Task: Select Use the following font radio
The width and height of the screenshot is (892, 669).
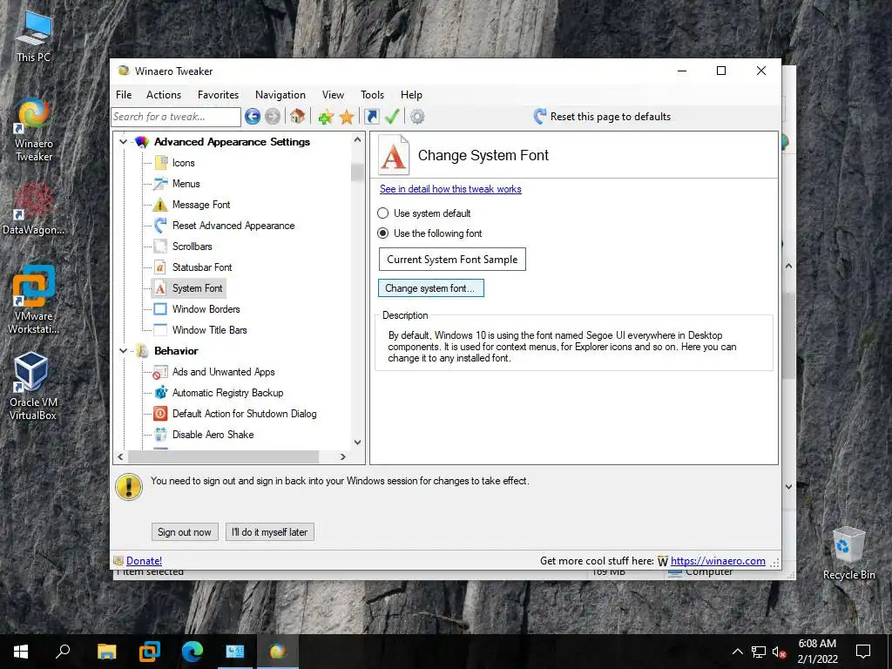Action: (383, 233)
